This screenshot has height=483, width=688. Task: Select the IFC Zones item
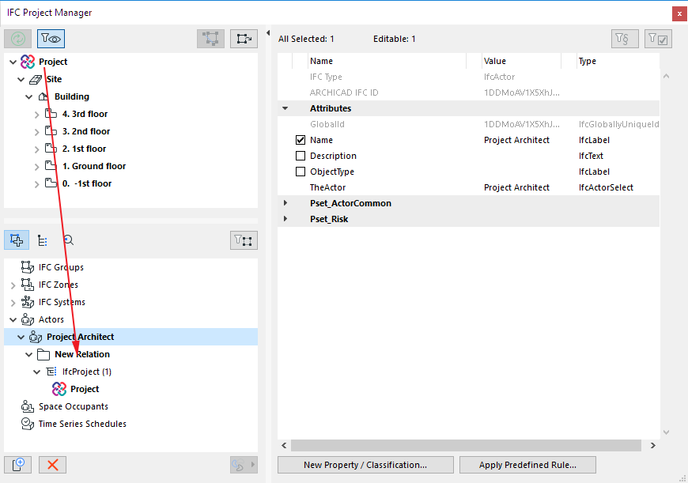tap(59, 285)
